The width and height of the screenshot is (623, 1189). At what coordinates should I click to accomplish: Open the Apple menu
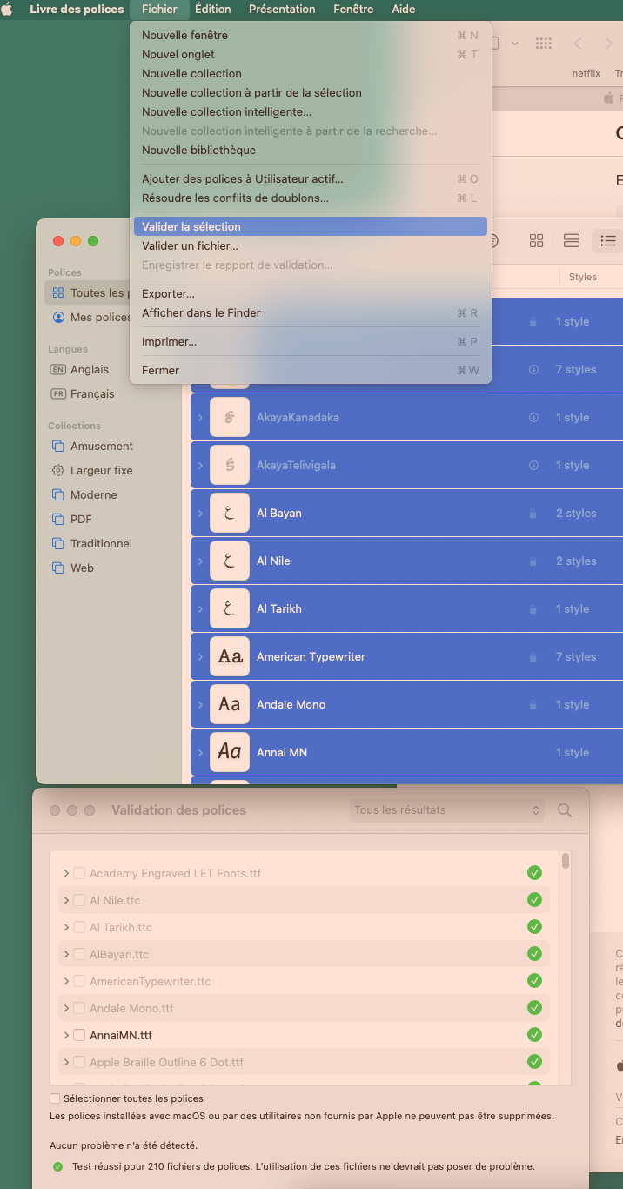[x=8, y=10]
